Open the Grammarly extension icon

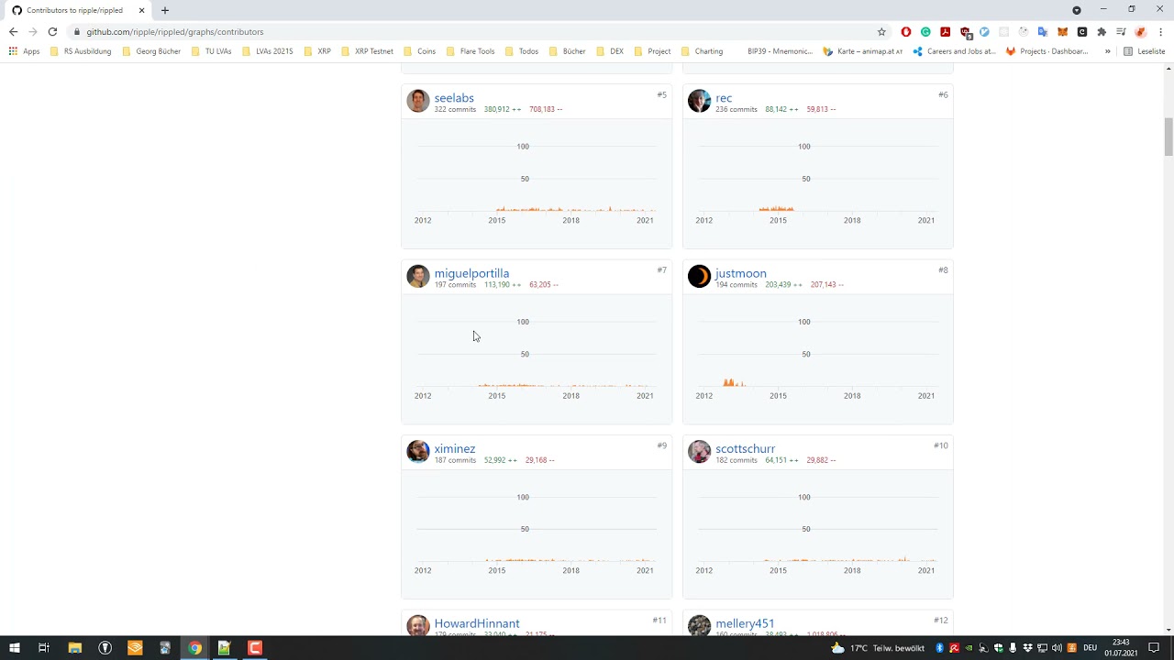click(x=925, y=31)
